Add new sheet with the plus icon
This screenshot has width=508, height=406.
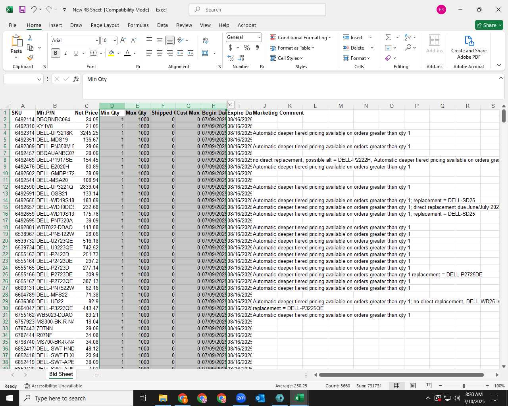click(97, 375)
